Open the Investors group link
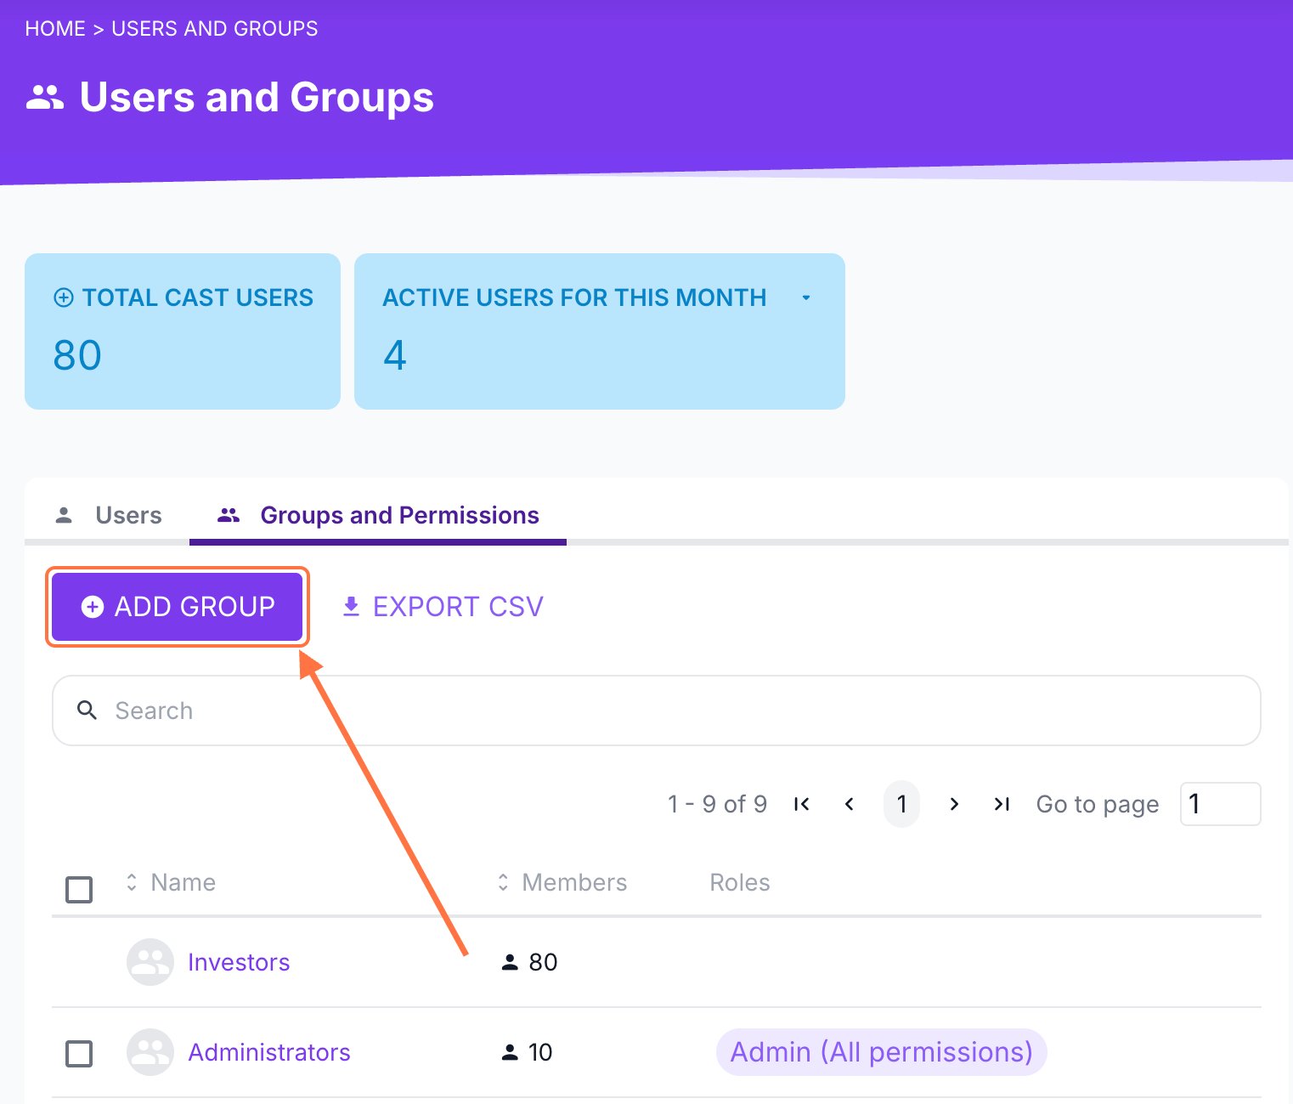The height and width of the screenshot is (1104, 1293). click(x=239, y=962)
